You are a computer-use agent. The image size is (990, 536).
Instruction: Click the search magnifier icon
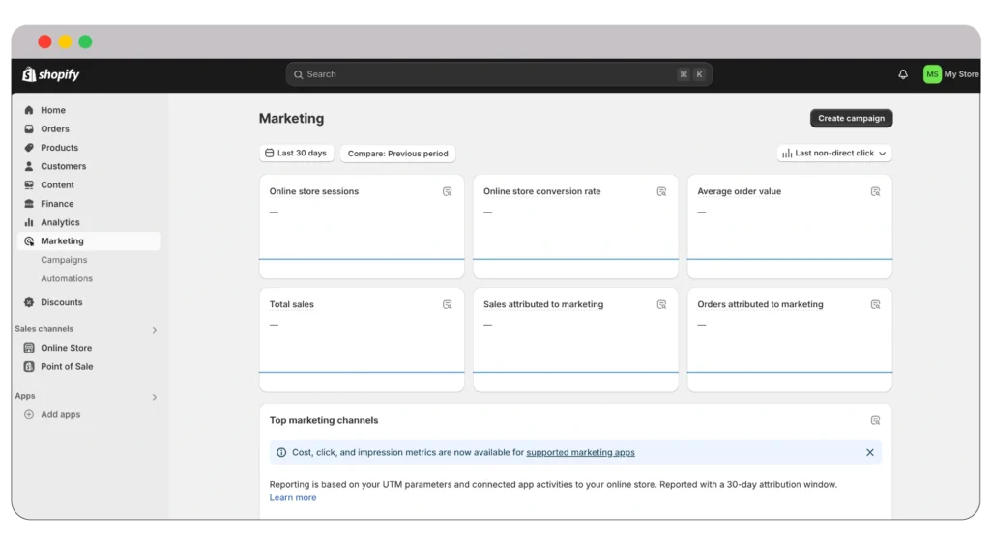pos(299,74)
